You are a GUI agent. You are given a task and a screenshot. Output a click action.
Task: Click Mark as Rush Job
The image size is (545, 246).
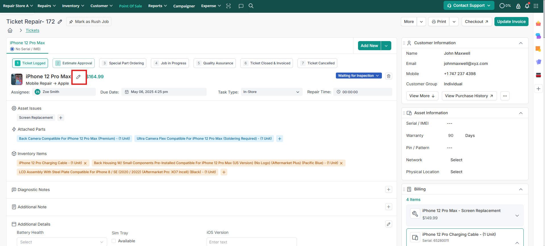89,22
